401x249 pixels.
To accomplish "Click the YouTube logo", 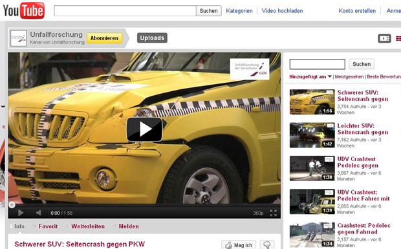I will 23,10.
